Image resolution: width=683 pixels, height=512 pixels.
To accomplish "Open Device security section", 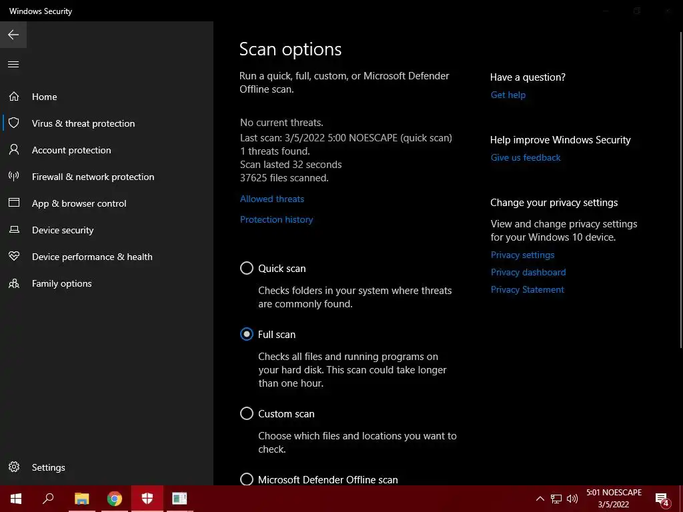I will pos(63,230).
